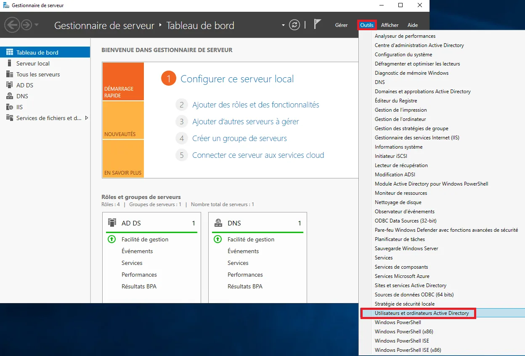
Task: Click the green status icon in AD DS tile
Action: click(x=111, y=239)
